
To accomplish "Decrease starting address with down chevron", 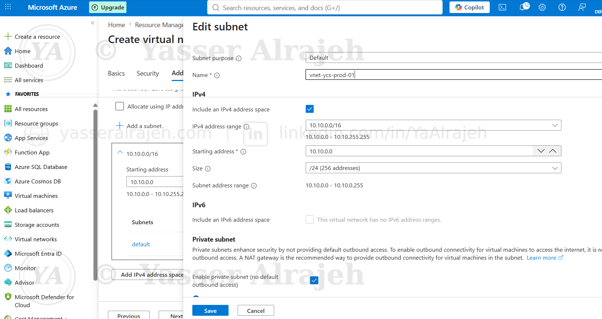I will 541,151.
